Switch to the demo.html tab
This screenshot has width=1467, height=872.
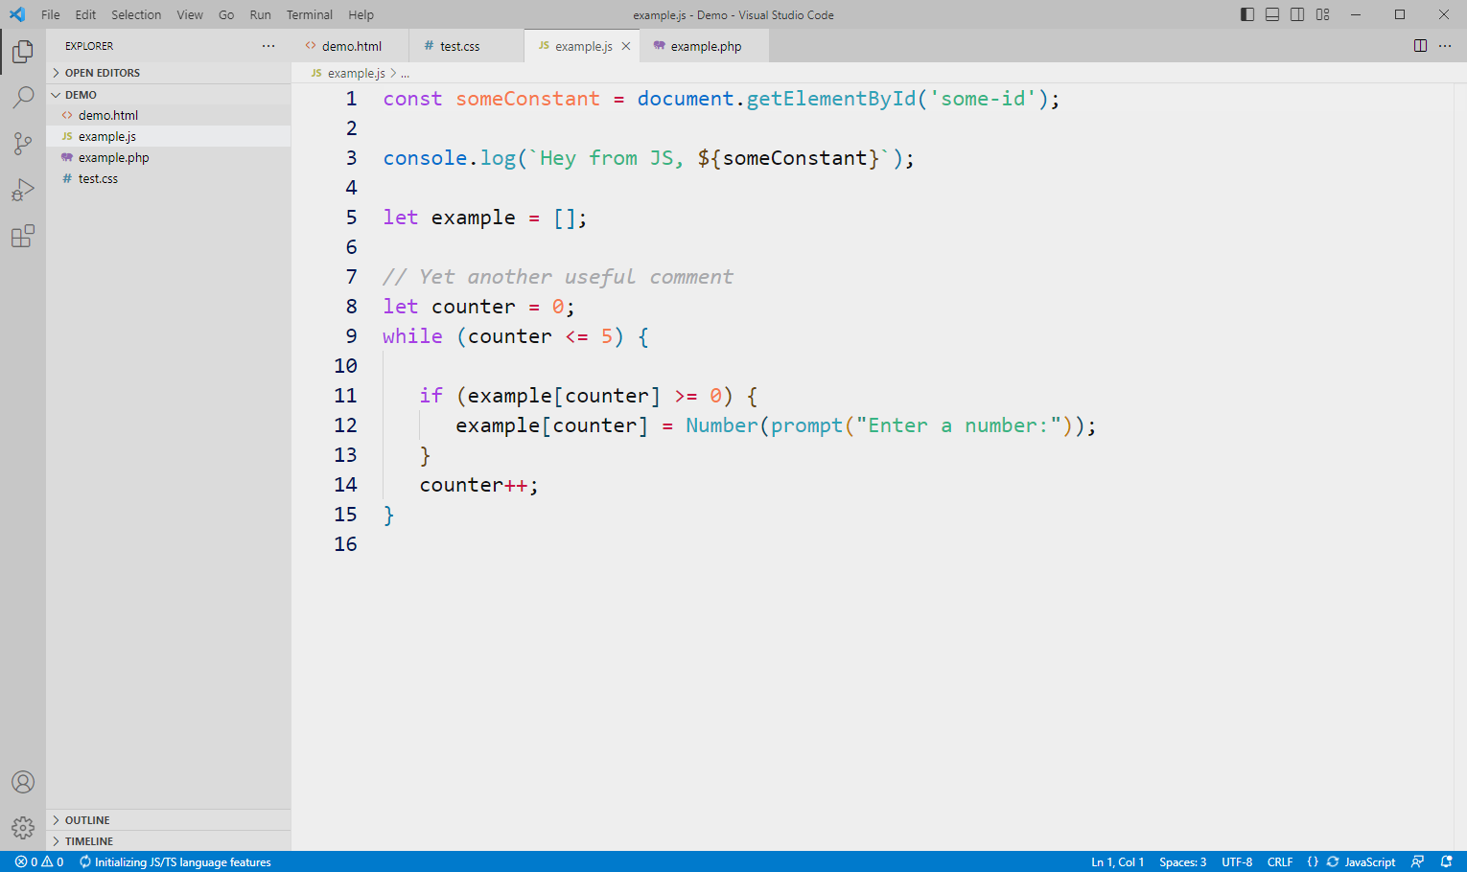350,46
